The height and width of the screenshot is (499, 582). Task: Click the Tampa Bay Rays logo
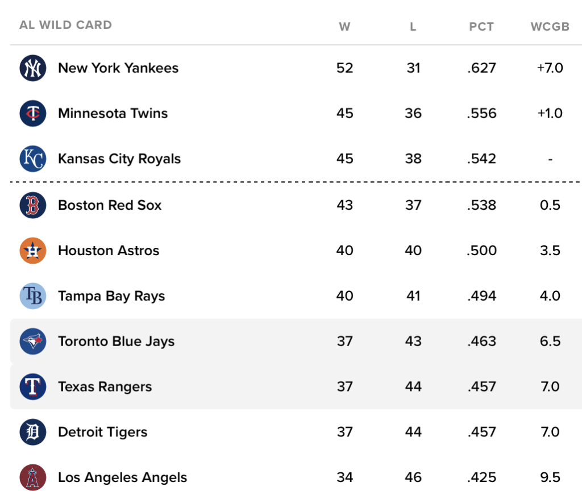click(x=33, y=296)
